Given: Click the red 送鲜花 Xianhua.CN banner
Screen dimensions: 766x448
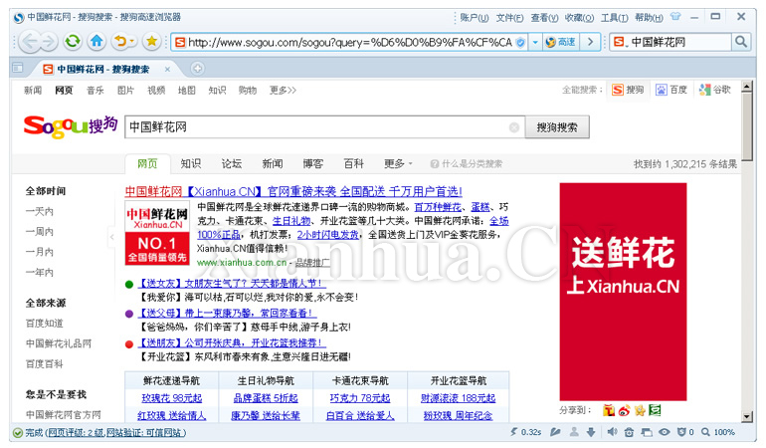Looking at the screenshot, I should (623, 292).
